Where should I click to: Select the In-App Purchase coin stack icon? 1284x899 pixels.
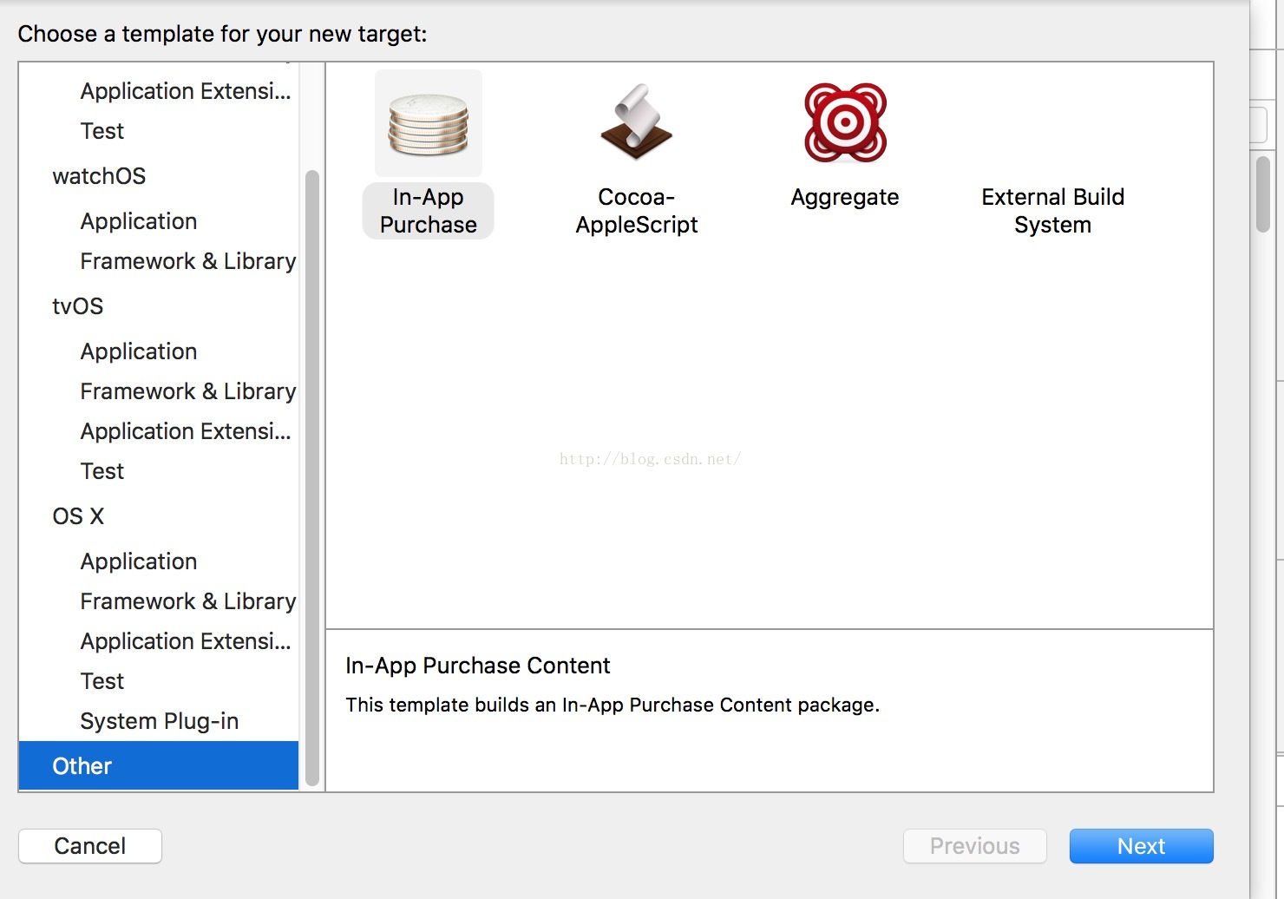click(429, 124)
